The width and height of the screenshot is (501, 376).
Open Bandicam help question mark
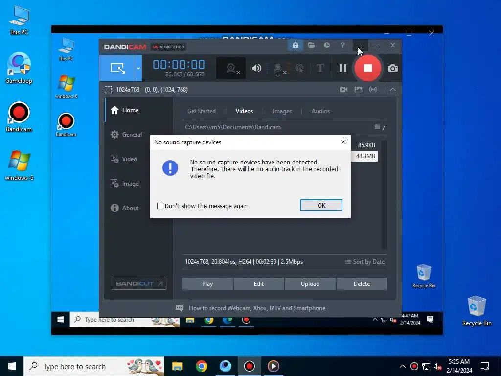tap(342, 46)
